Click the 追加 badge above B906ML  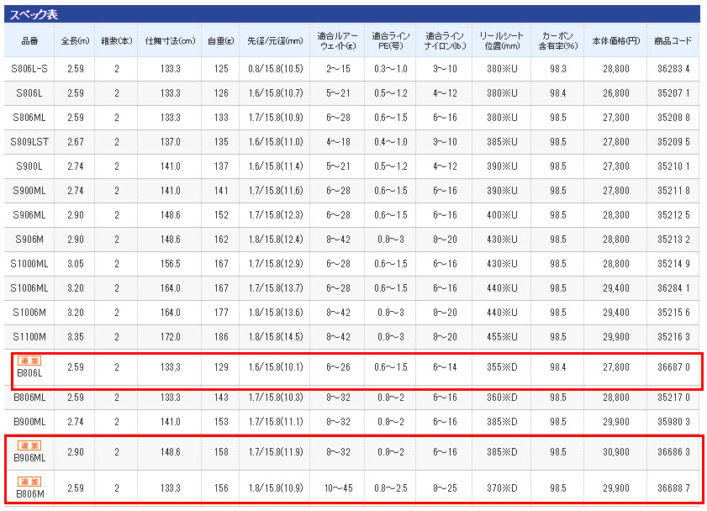pyautogui.click(x=29, y=445)
